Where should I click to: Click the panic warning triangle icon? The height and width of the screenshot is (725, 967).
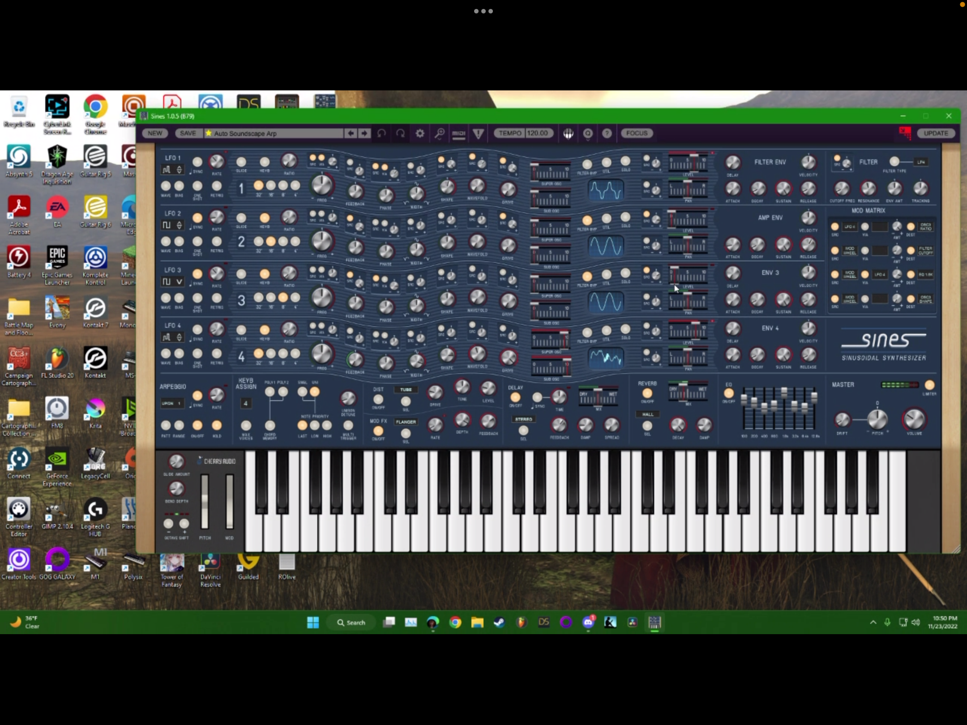pyautogui.click(x=478, y=133)
